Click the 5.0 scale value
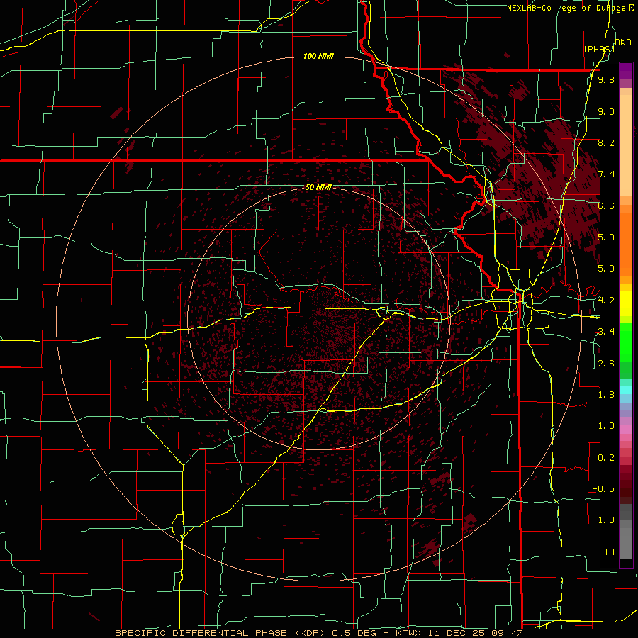Image resolution: width=638 pixels, height=638 pixels. 606,269
